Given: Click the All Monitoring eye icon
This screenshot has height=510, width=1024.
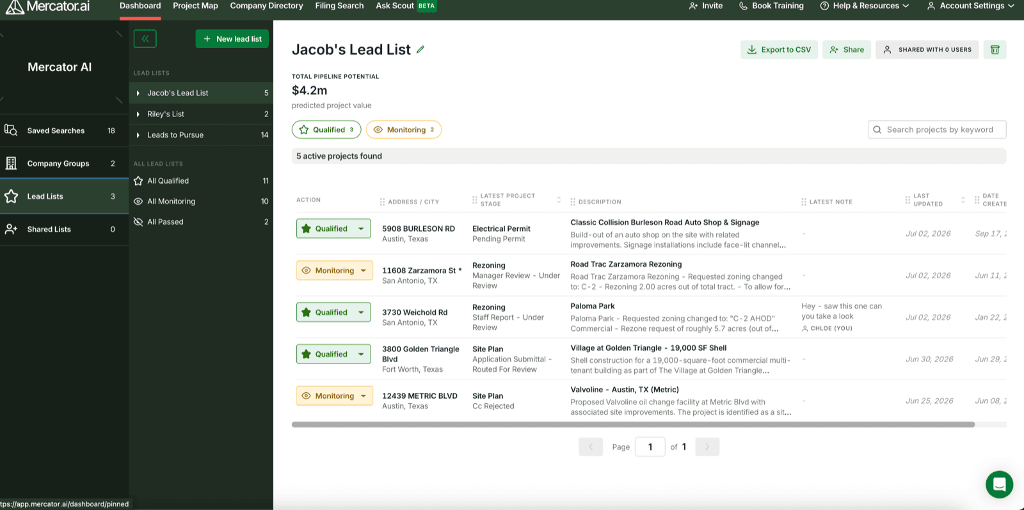Looking at the screenshot, I should tap(138, 202).
